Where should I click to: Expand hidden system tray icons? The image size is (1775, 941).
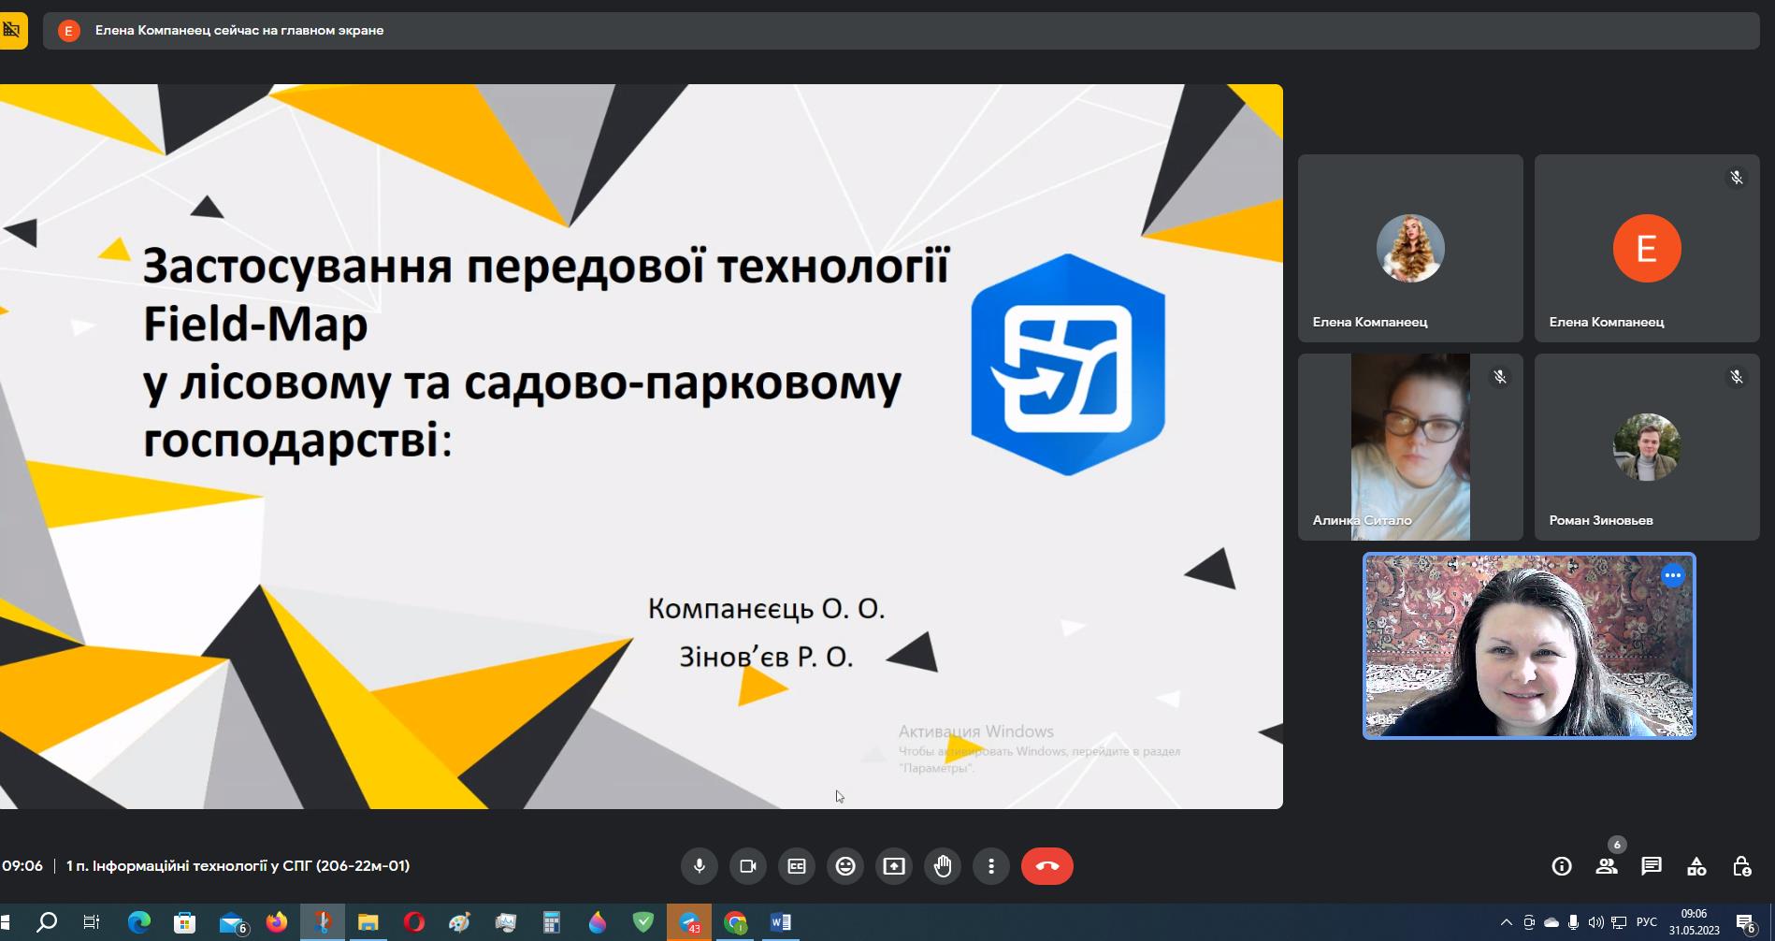pos(1506,922)
